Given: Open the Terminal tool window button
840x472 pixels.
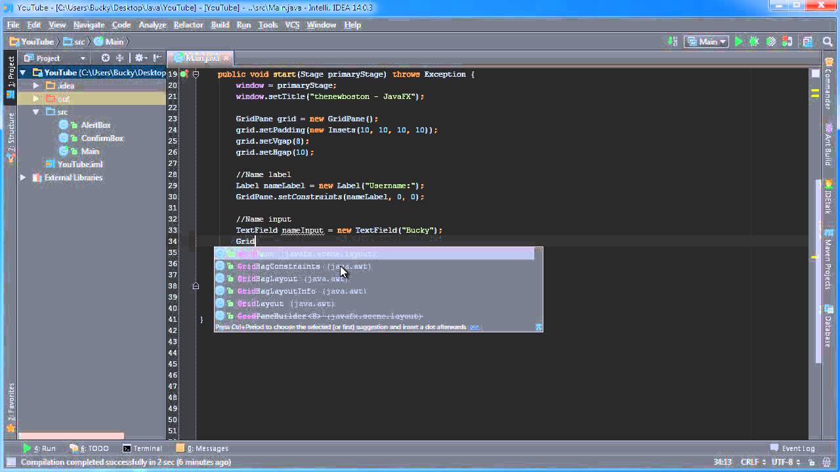Looking at the screenshot, I should pyautogui.click(x=142, y=448).
